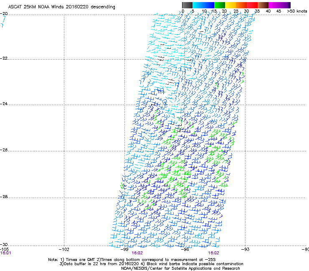The height and width of the screenshot is (271, 309).
Task: Select the red 30-35 knots legend segment
Action: 252,5
